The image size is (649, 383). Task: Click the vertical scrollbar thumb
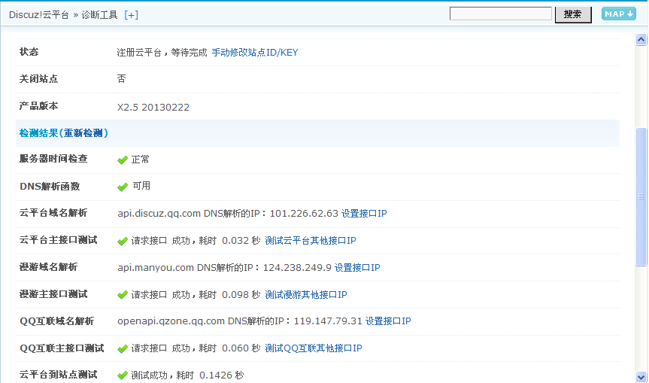641,196
